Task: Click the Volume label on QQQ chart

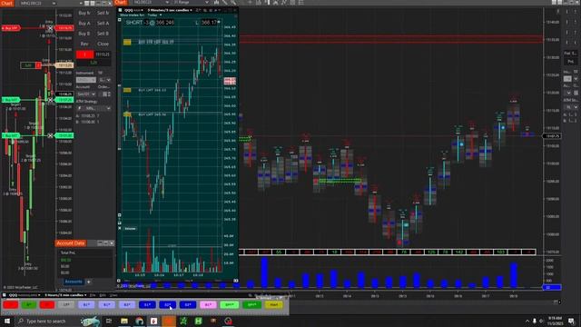Action: pos(131,229)
